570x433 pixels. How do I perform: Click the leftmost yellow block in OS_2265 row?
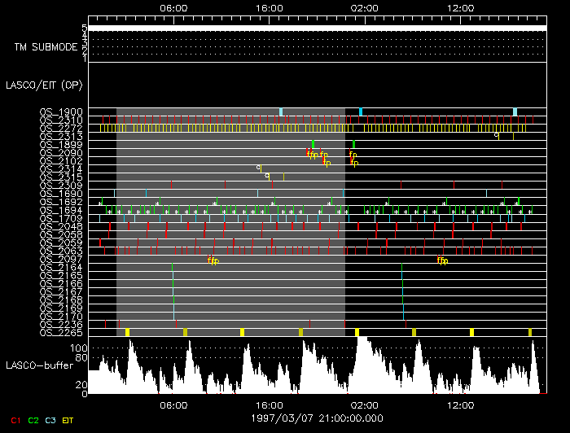[x=127, y=332]
